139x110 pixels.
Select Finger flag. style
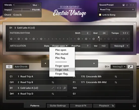(62, 74)
